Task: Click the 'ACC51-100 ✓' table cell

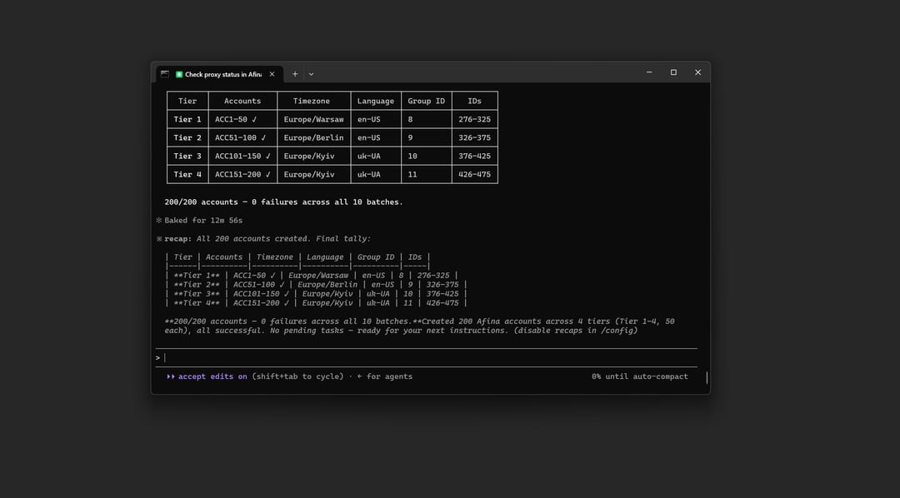Action: [242, 137]
